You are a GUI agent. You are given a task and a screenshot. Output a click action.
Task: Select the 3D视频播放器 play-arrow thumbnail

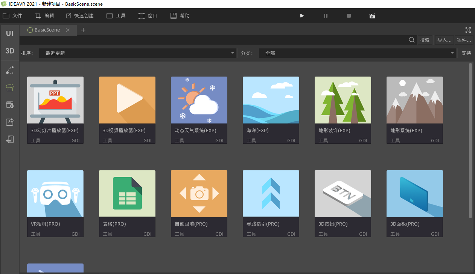click(127, 100)
